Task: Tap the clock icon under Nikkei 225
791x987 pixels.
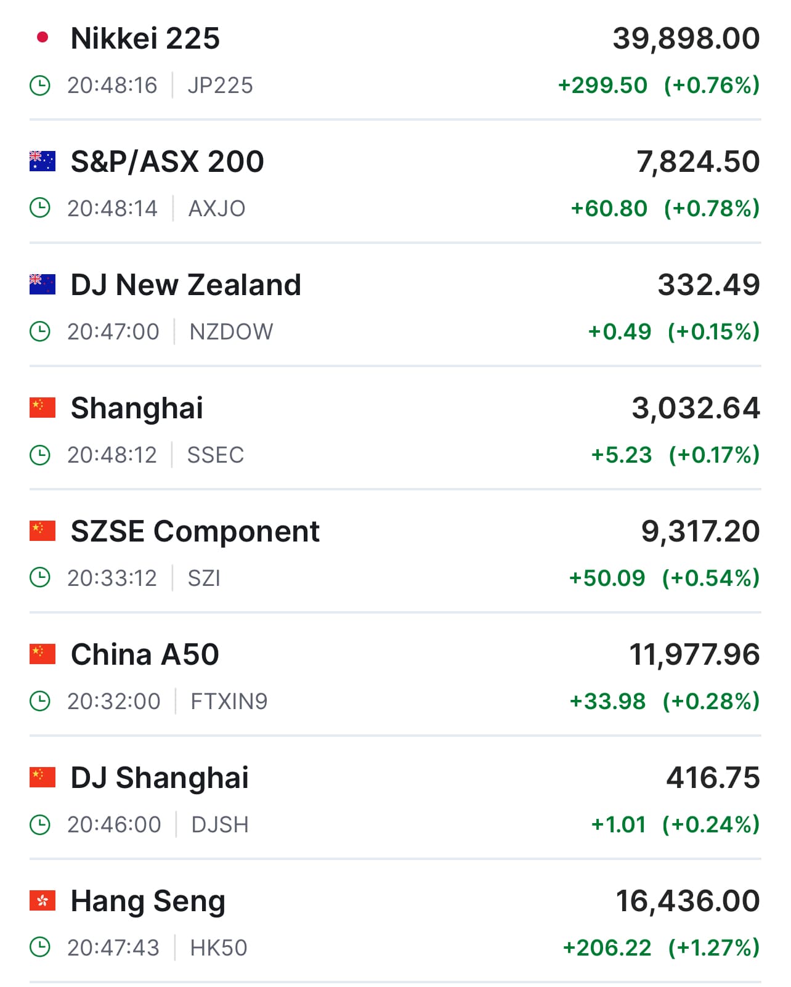Action: click(x=40, y=85)
